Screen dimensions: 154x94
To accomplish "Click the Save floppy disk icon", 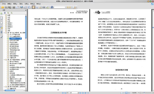I will [x=6, y=7].
